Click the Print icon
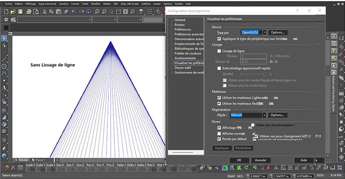 [x=29, y=12]
